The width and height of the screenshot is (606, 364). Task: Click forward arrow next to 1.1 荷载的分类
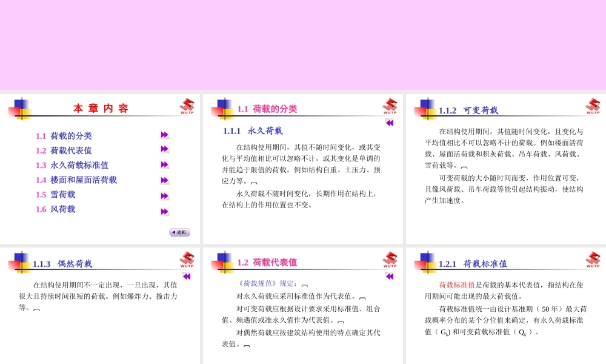pyautogui.click(x=165, y=135)
